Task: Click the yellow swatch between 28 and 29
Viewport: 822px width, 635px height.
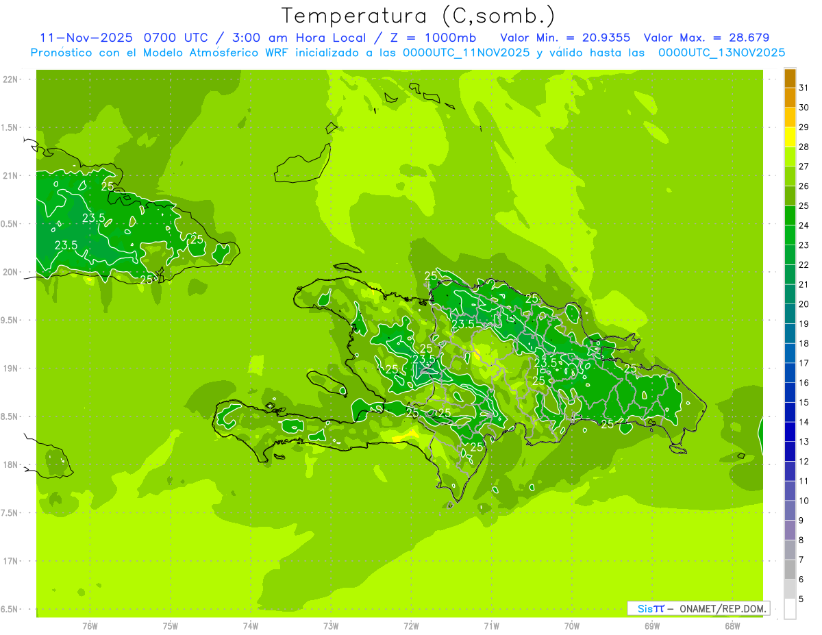Action: click(790, 137)
